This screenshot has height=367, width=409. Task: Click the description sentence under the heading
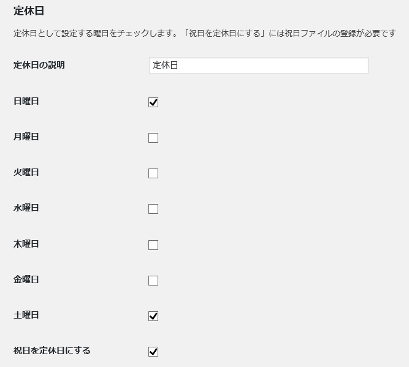(205, 34)
